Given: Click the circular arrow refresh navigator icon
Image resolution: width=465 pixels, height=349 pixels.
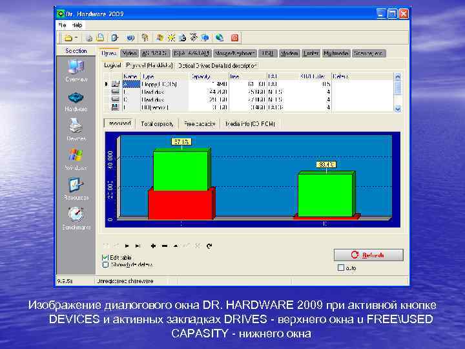Looking at the screenshot, I should 209,246.
